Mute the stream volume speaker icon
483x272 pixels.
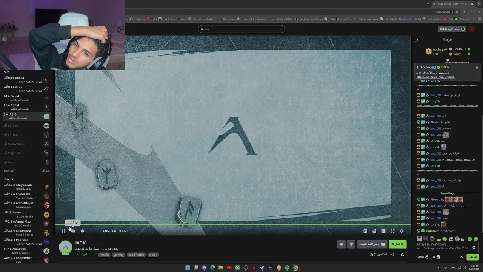tap(72, 231)
